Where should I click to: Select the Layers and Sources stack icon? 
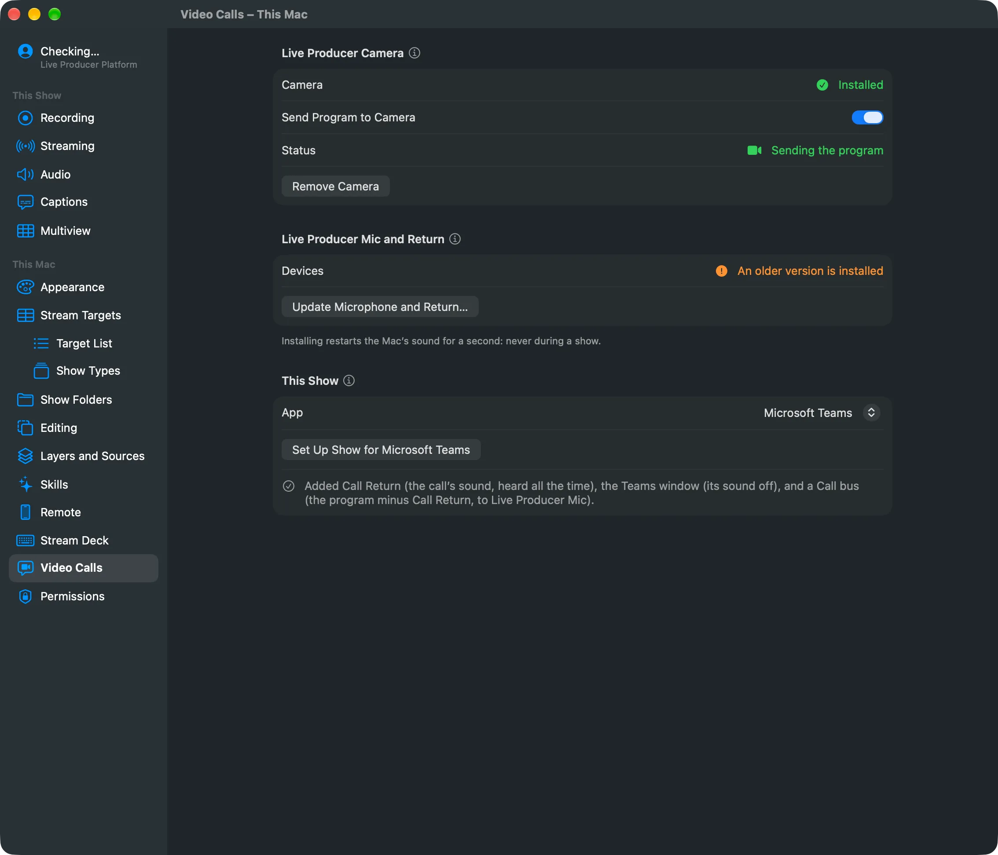point(25,456)
